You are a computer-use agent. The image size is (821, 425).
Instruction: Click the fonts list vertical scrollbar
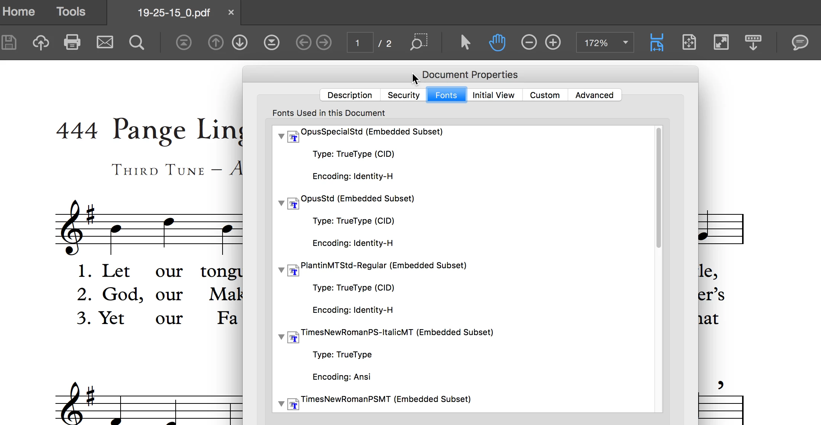point(658,188)
